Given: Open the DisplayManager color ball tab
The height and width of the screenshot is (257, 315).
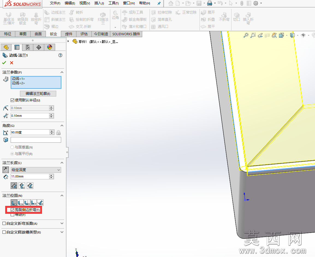Looking at the screenshot, I should pos(50,47).
